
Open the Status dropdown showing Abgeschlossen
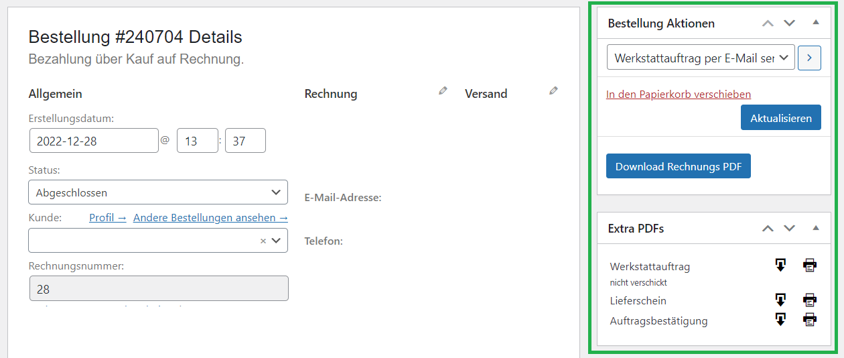pos(158,192)
